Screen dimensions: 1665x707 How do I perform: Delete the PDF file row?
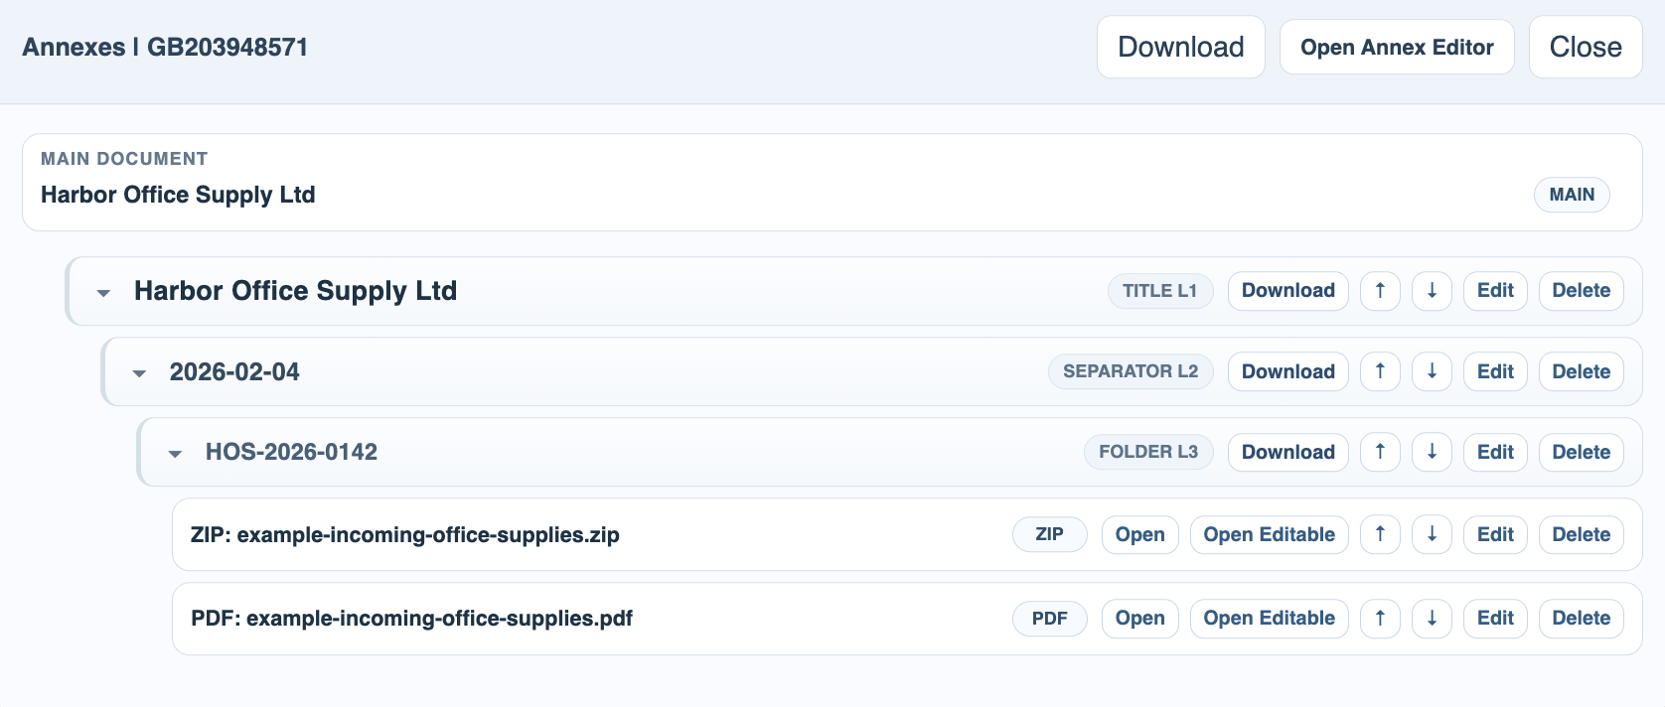[1582, 618]
